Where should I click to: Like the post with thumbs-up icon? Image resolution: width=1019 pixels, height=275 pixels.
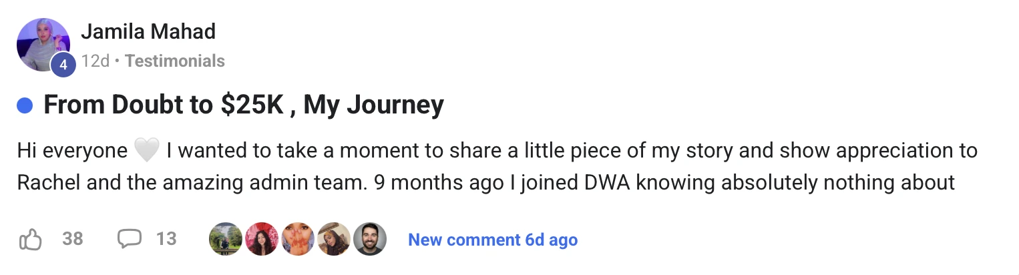click(31, 239)
